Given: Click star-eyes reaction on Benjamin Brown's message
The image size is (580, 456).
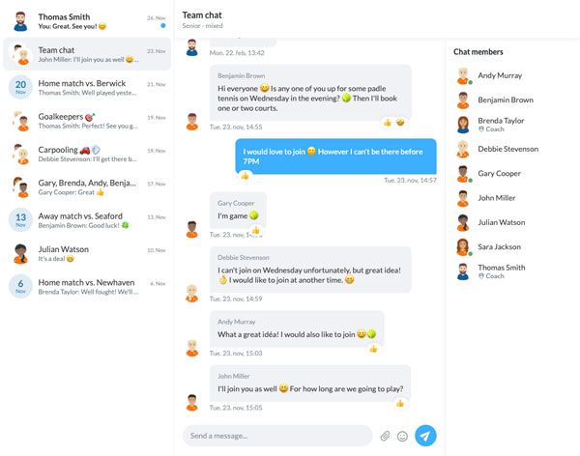Looking at the screenshot, I should point(400,122).
